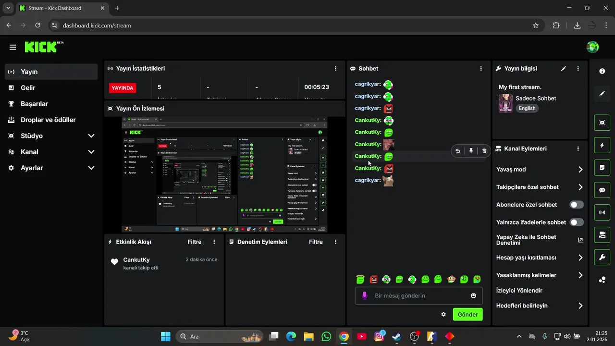Send message with Gönder button
615x346 pixels.
pyautogui.click(x=467, y=314)
